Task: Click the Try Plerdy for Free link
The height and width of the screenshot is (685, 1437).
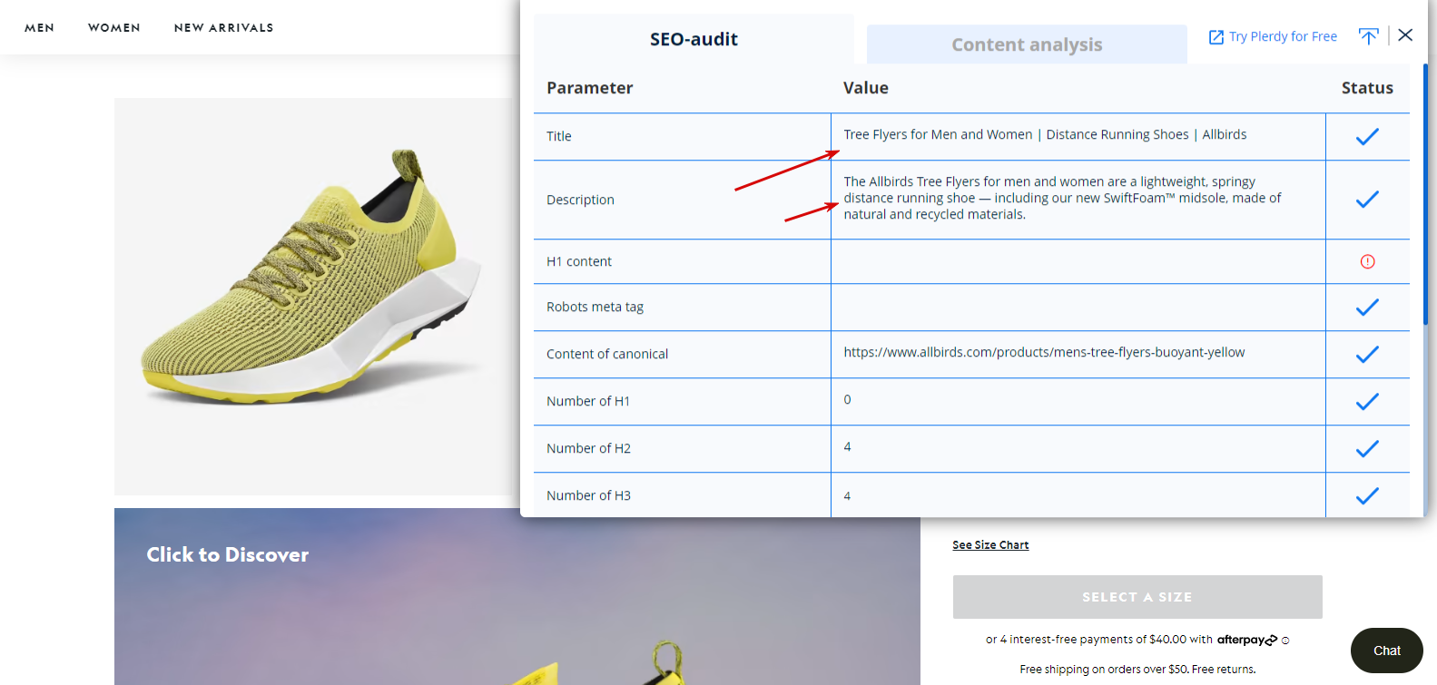Action: [x=1283, y=37]
